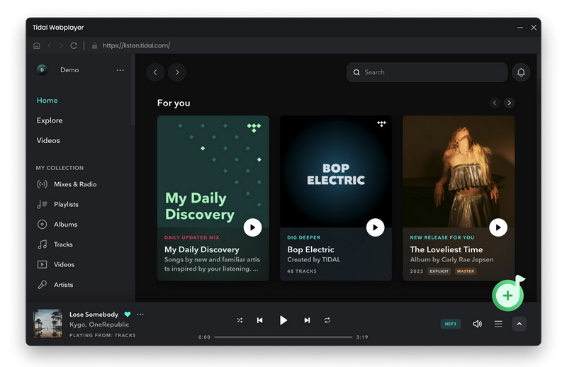Viewport: 567px width, 367px height.
Task: Open Explore in sidebar
Action: tap(50, 120)
